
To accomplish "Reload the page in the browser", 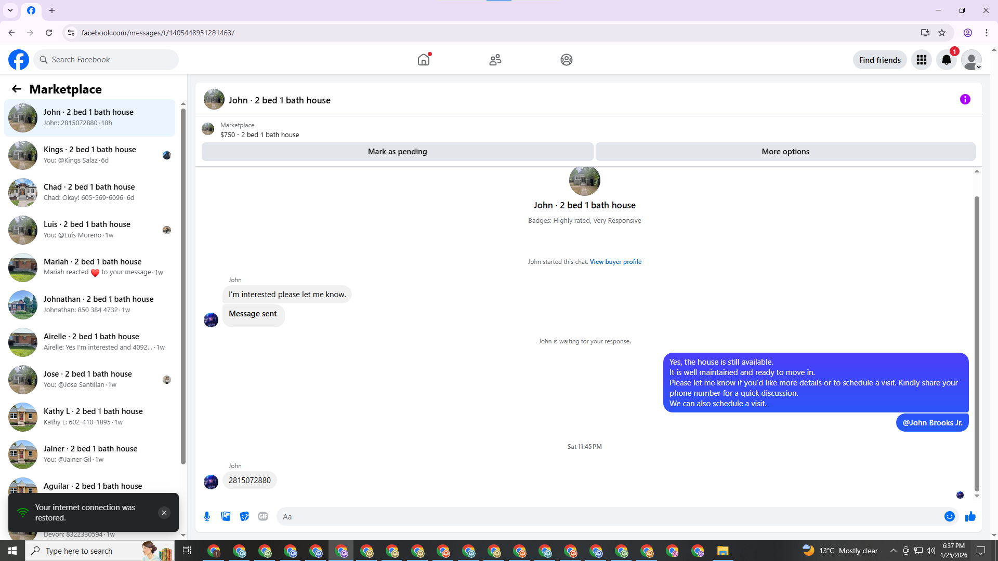I will point(49,33).
